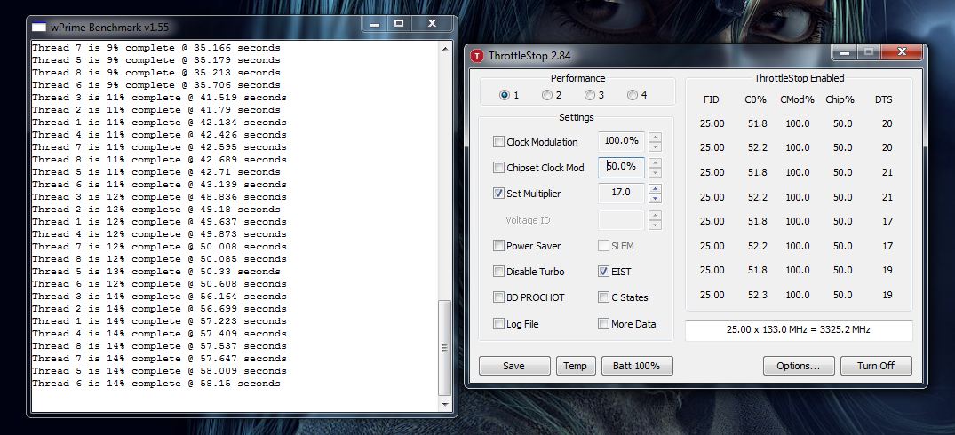Click the Batt 100% button
The width and height of the screenshot is (955, 435).
[636, 366]
